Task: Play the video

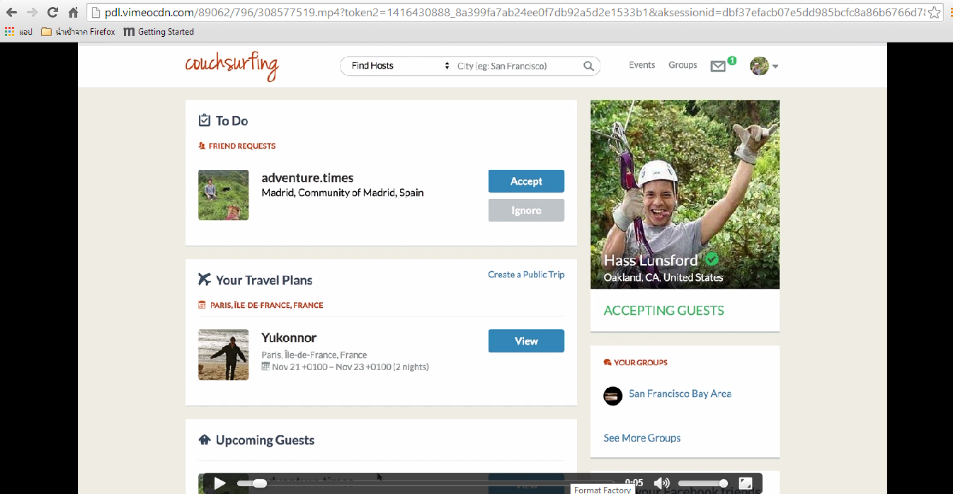Action: pyautogui.click(x=219, y=483)
